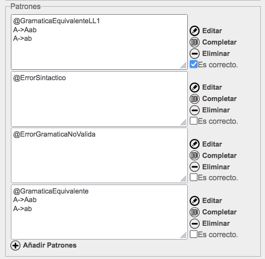This screenshot has height=259, width=265.
Task: Check Es correcto for ErrorGramaticaNoValida pattern
Action: coord(193,177)
